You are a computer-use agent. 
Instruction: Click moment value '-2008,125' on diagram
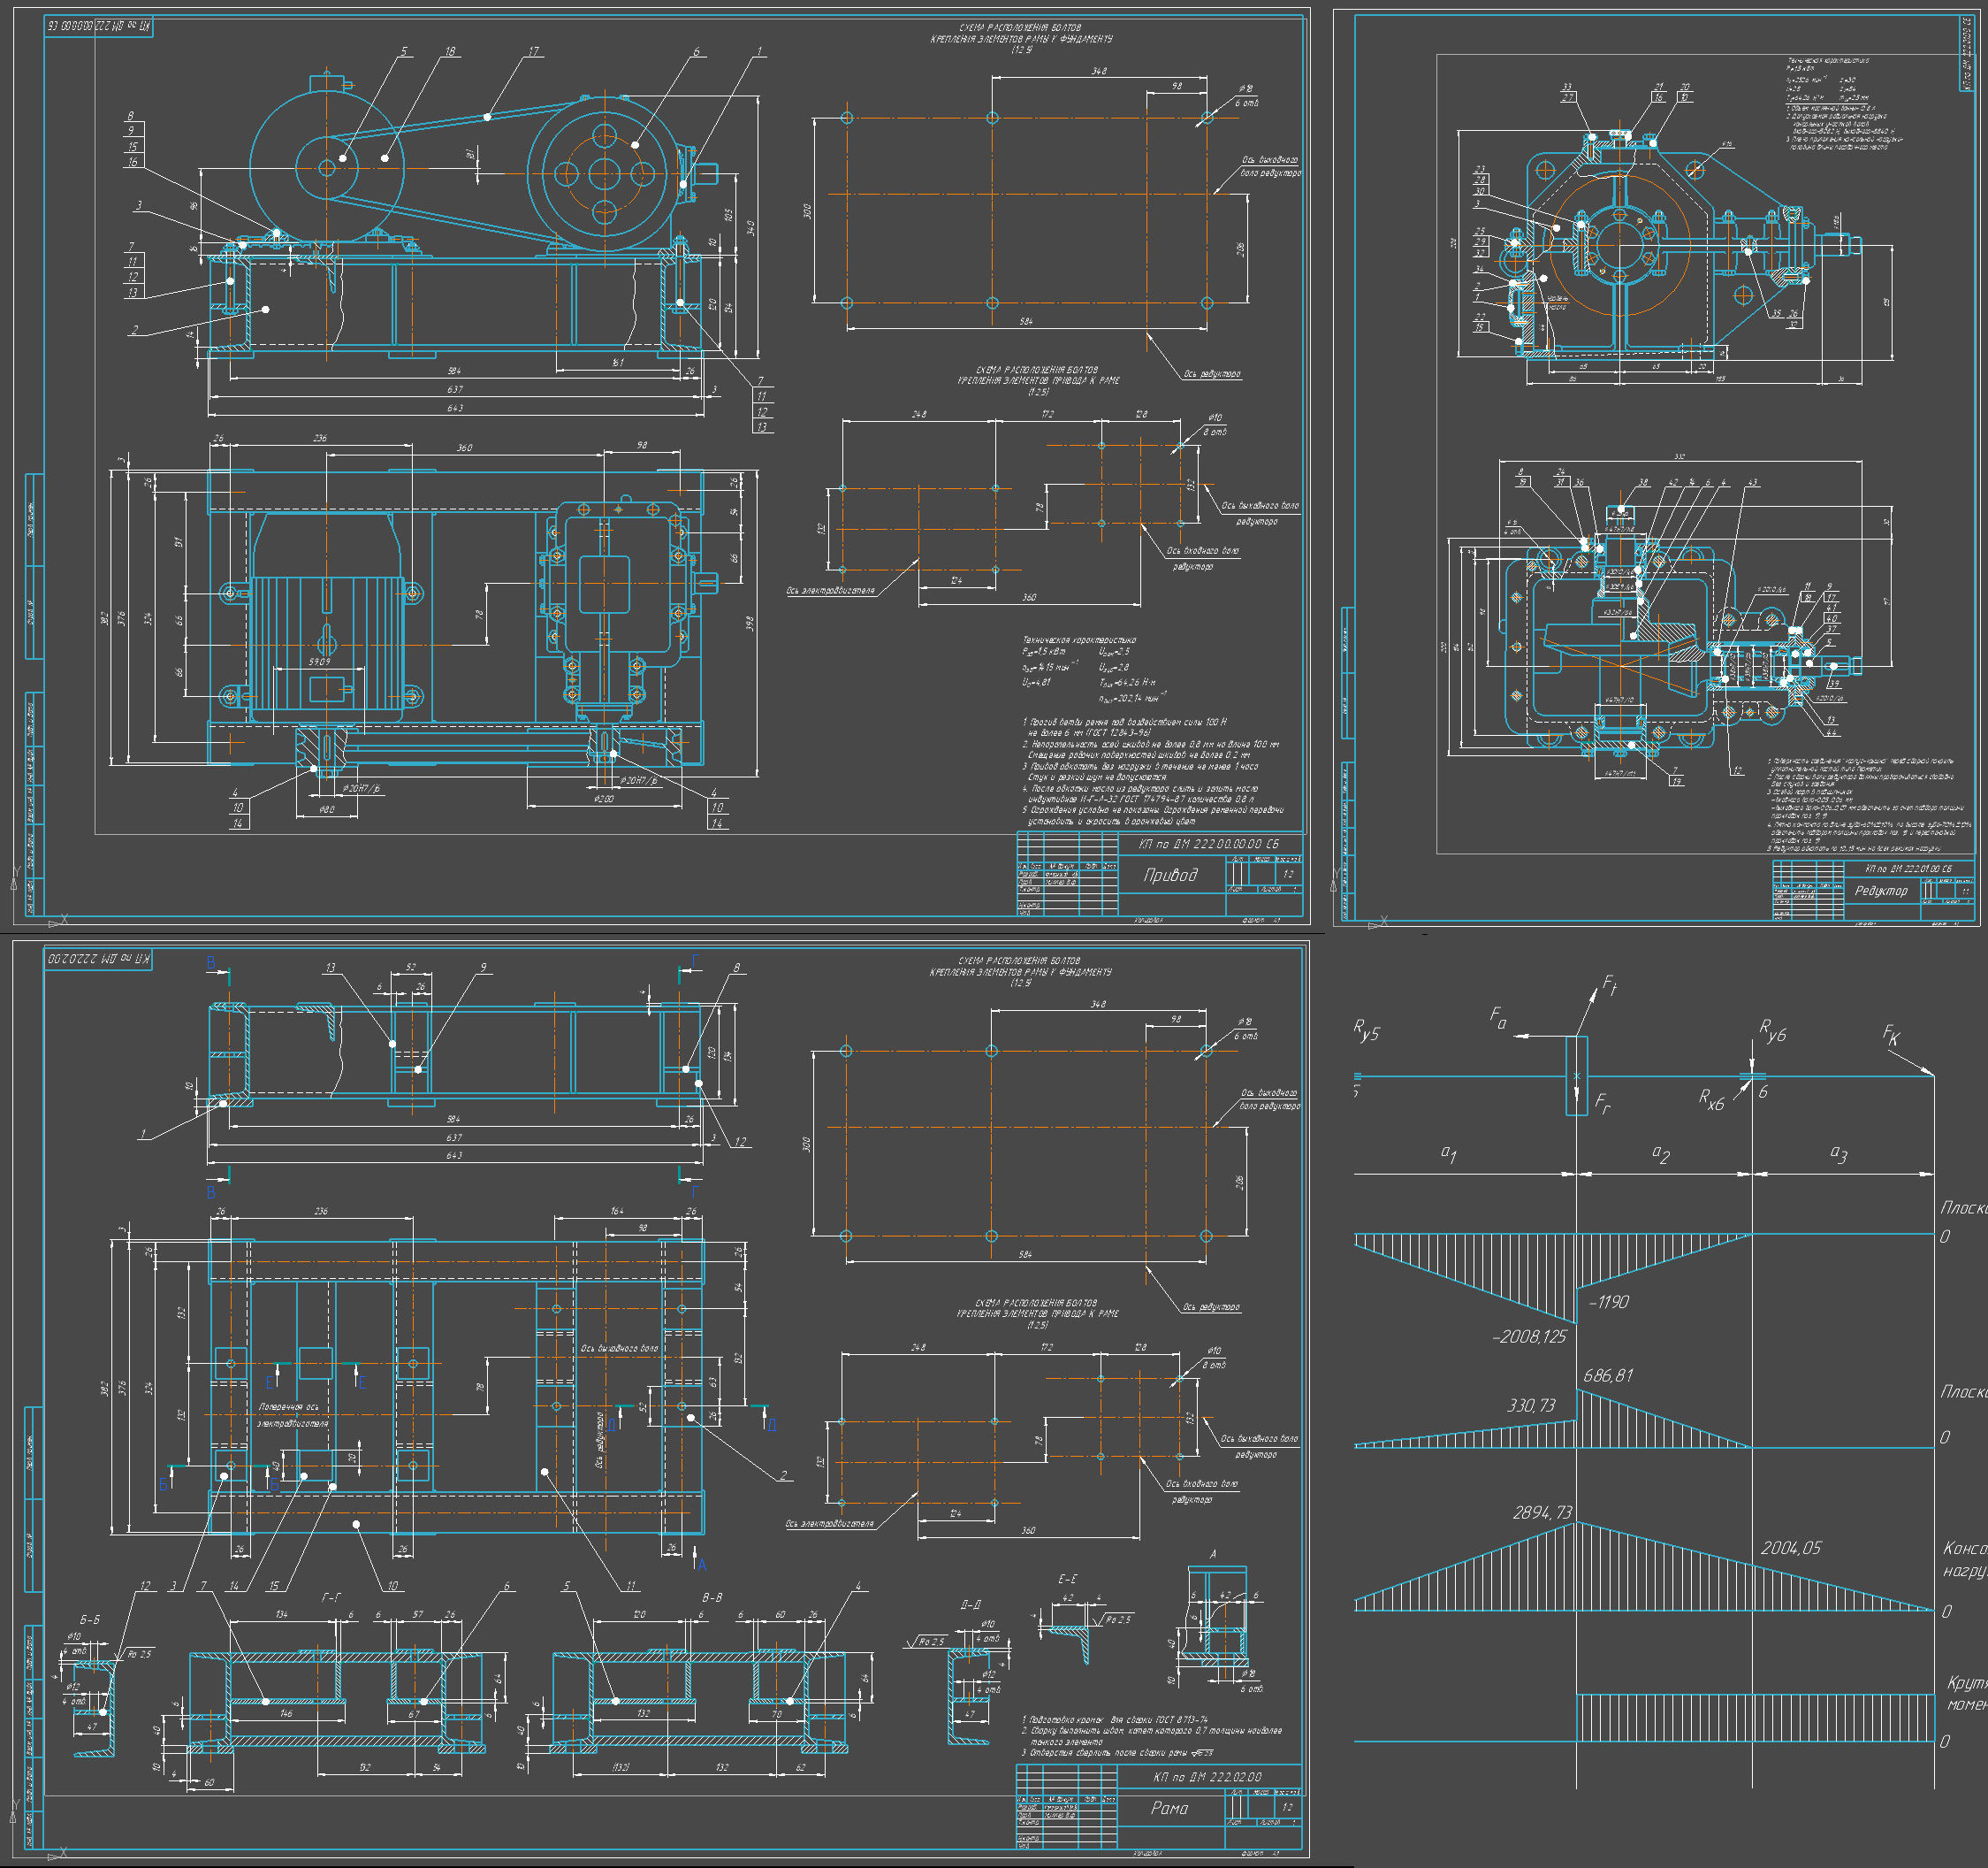[1529, 1336]
